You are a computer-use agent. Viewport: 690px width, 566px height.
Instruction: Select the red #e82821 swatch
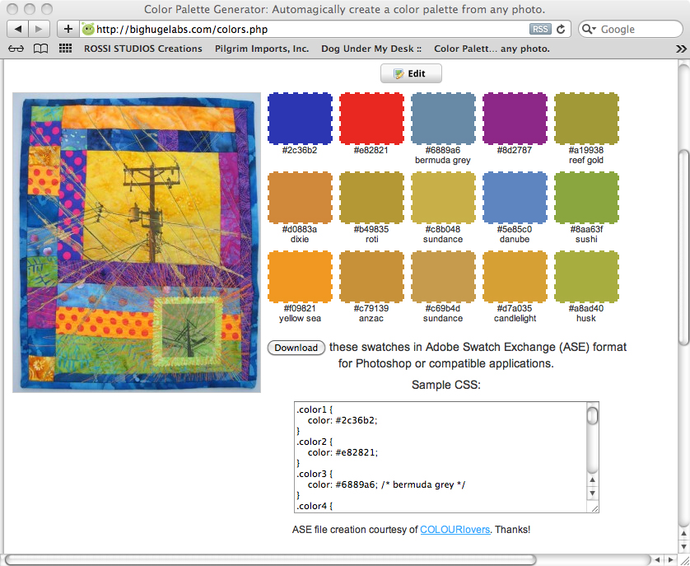[x=371, y=119]
